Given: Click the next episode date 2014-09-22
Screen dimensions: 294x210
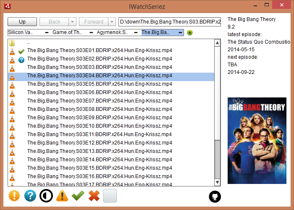Looking at the screenshot, I should click(x=241, y=72).
